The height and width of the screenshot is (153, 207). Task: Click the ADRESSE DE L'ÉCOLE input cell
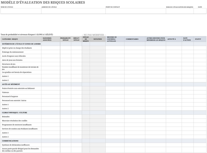point(73,11)
